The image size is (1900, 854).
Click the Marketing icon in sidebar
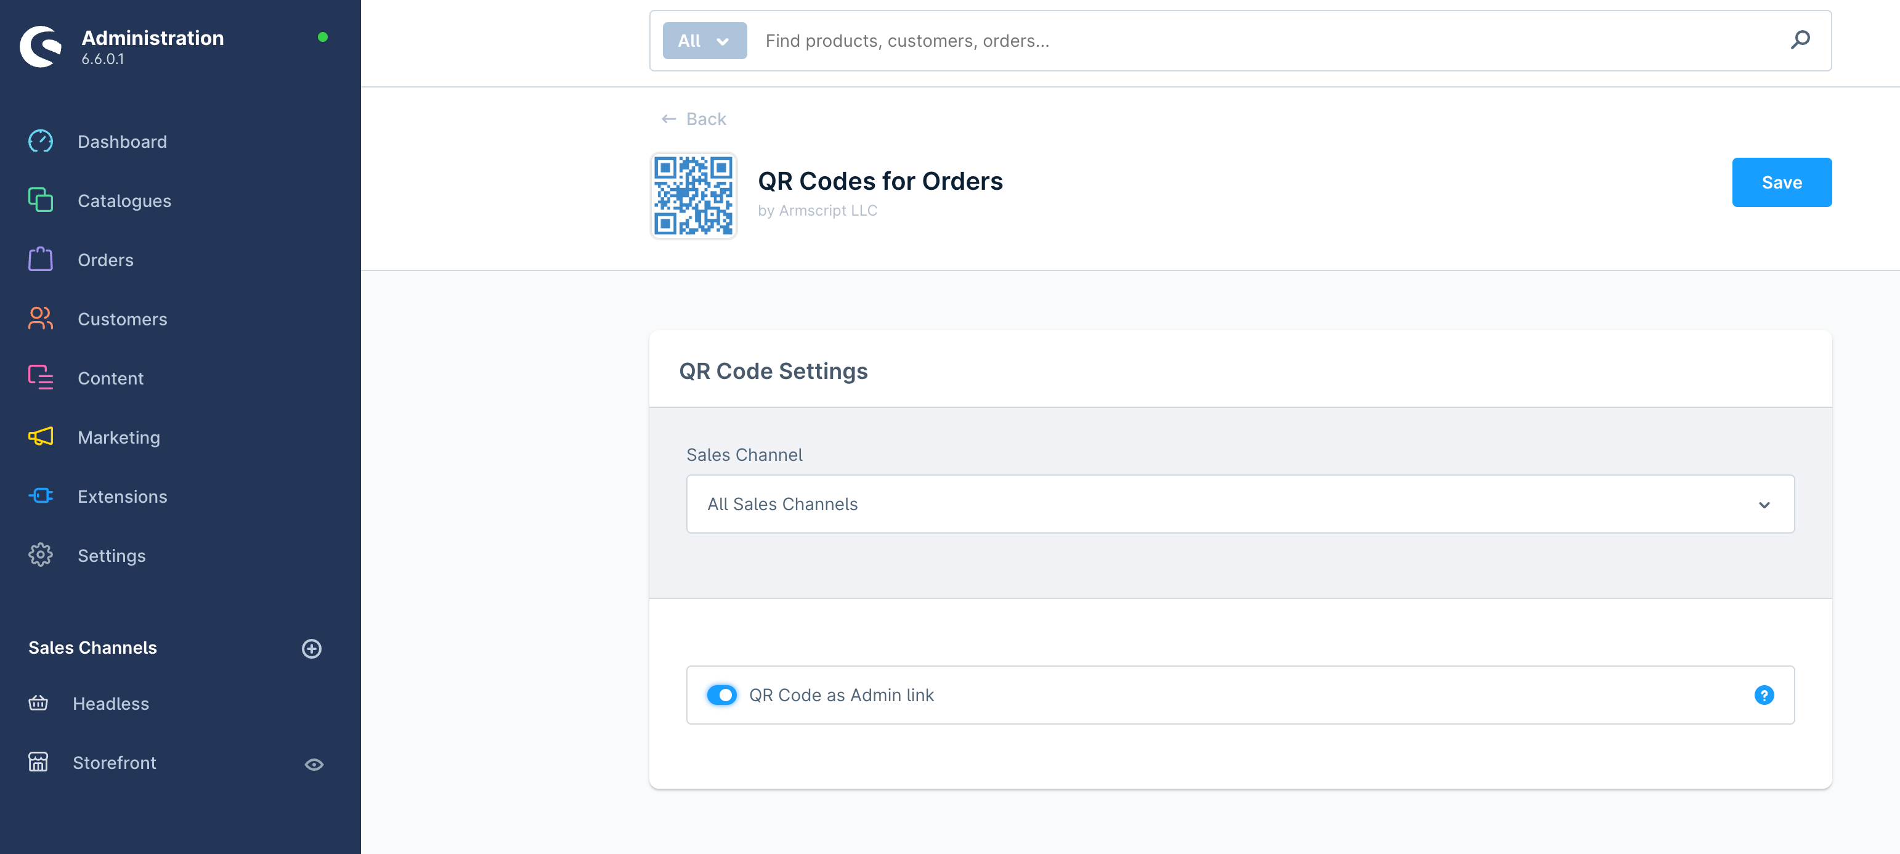click(40, 436)
